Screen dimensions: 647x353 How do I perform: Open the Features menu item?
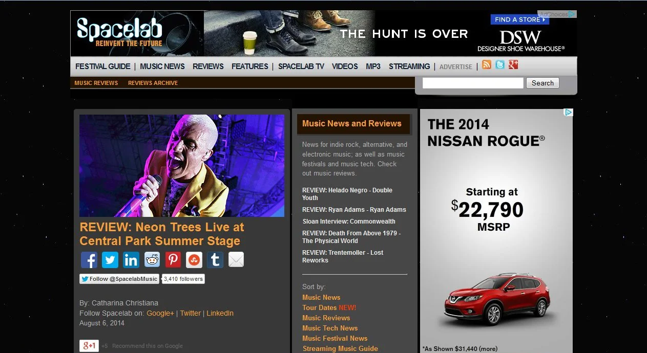[250, 67]
